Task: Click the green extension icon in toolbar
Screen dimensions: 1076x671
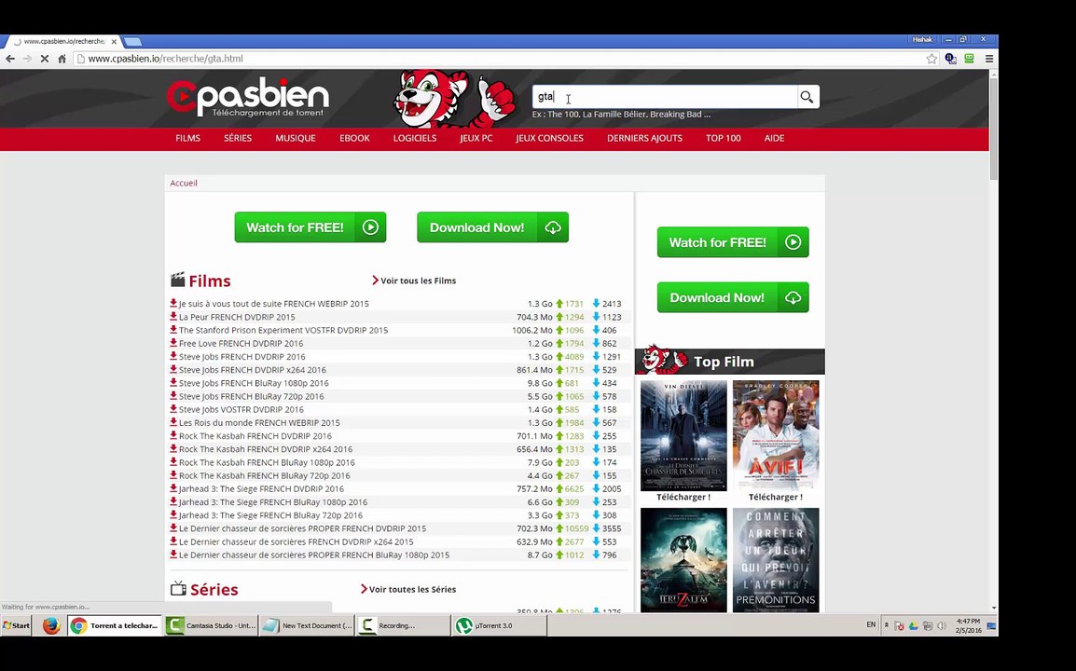Action: (970, 59)
